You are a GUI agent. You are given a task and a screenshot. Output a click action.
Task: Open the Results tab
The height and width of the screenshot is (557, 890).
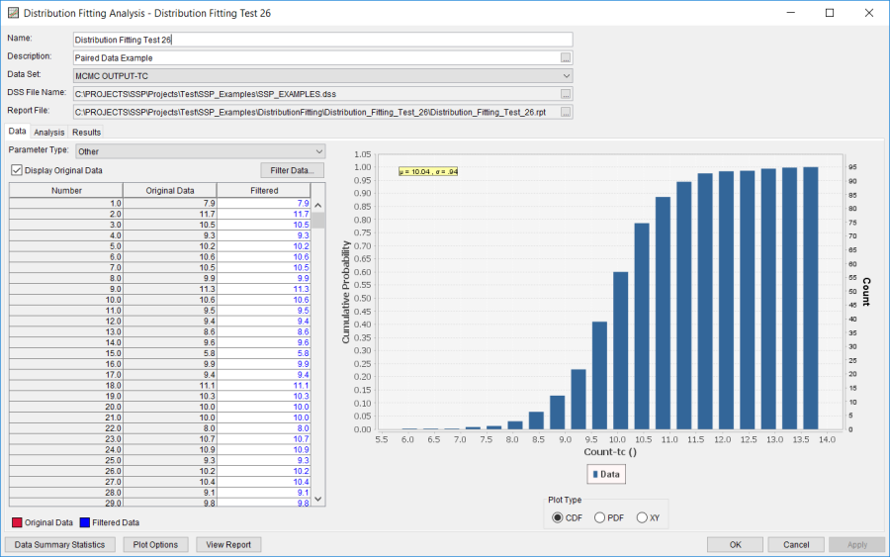click(x=86, y=133)
